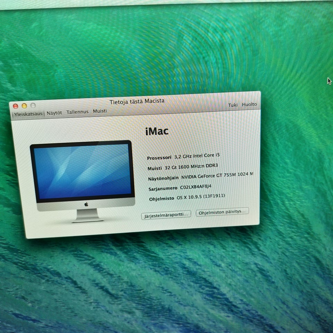The height and width of the screenshot is (333, 333).
Task: Click serial number C02LXB4AF8J4
Action: point(196,187)
